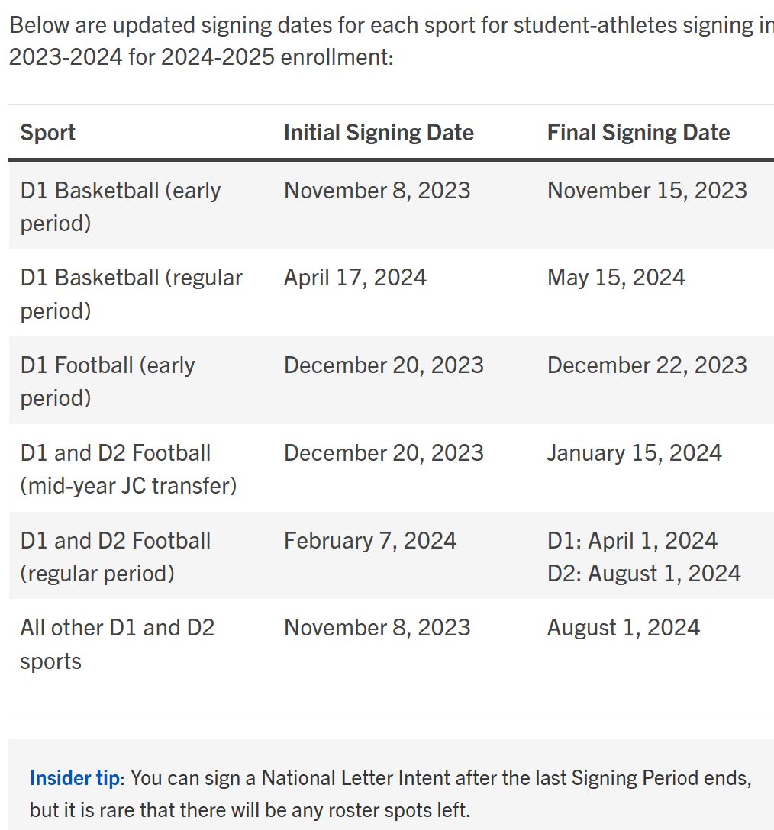Click the Insider tip link
Image resolution: width=774 pixels, height=830 pixels.
click(x=75, y=777)
